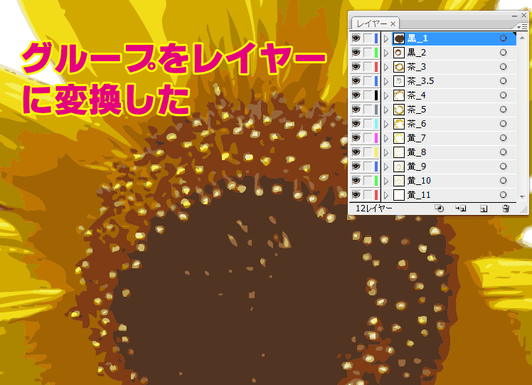Click target circle of layer 黄_7
Image resolution: width=532 pixels, height=385 pixels.
503,138
